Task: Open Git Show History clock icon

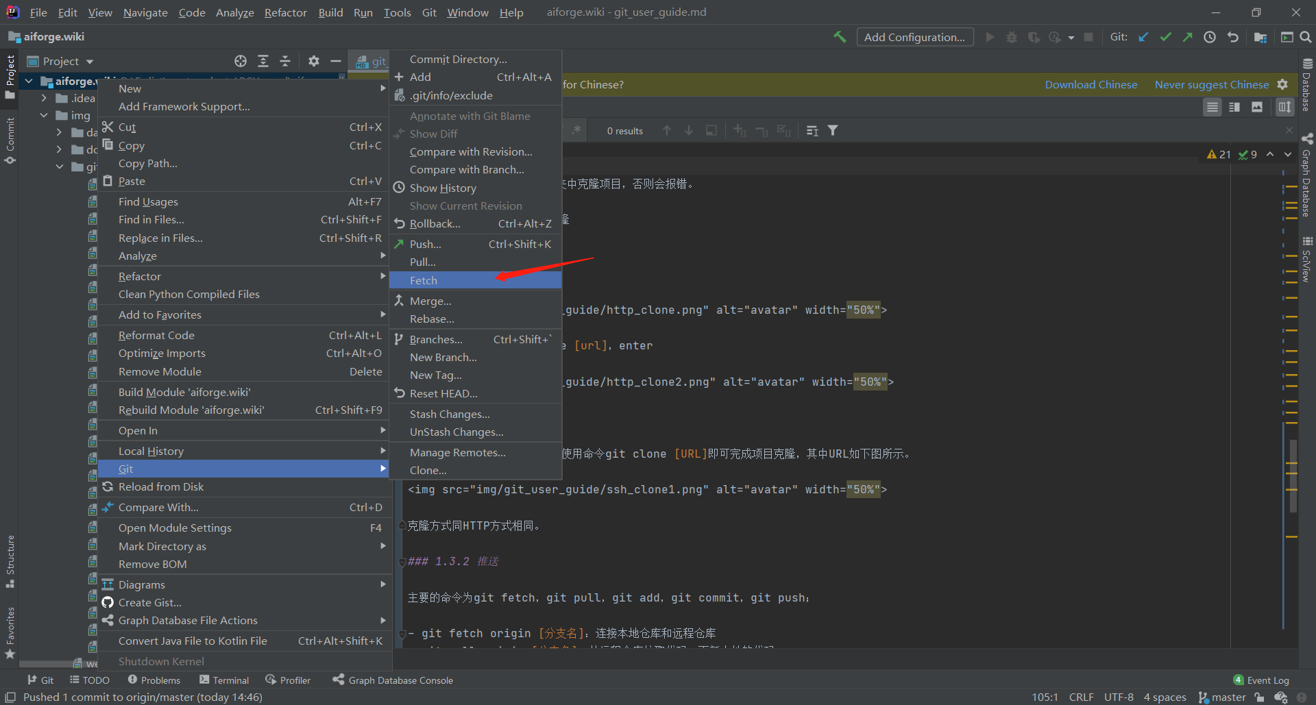Action: [x=1210, y=37]
